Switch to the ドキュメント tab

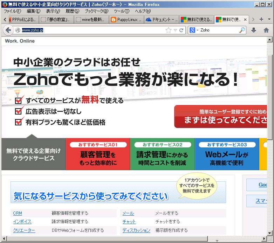161,19
